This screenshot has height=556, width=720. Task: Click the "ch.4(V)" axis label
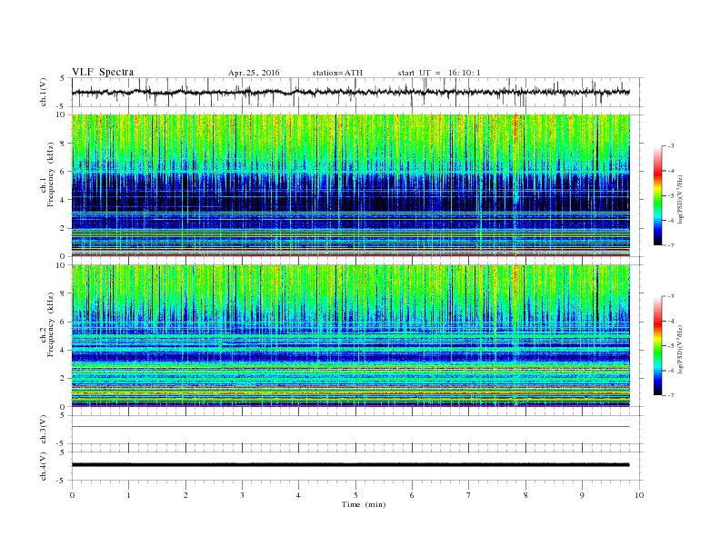coord(44,467)
